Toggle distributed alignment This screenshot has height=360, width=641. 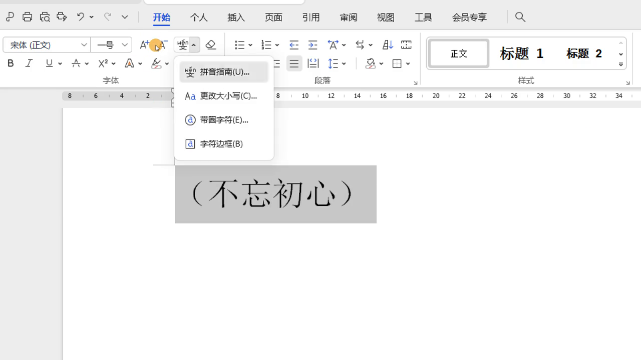(x=313, y=63)
